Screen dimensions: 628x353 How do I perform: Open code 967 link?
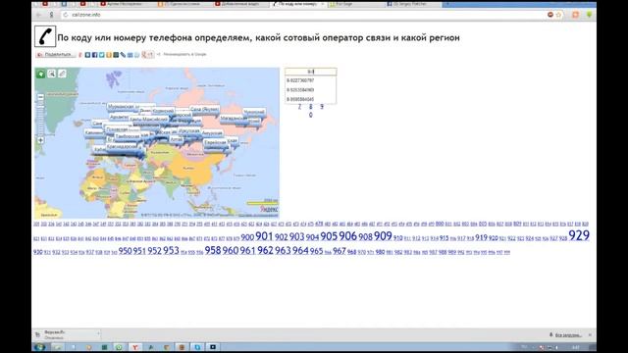340,251
